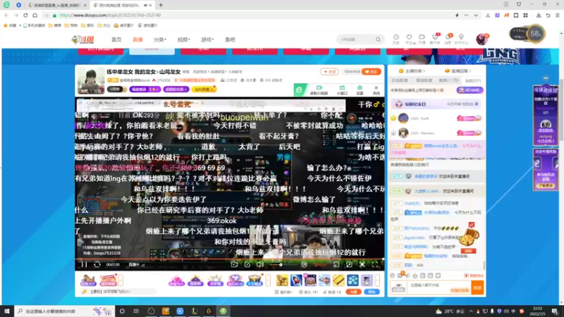Toggle the danmaku display circular icon
Viewport: 564px width, 317px height.
tap(305, 265)
